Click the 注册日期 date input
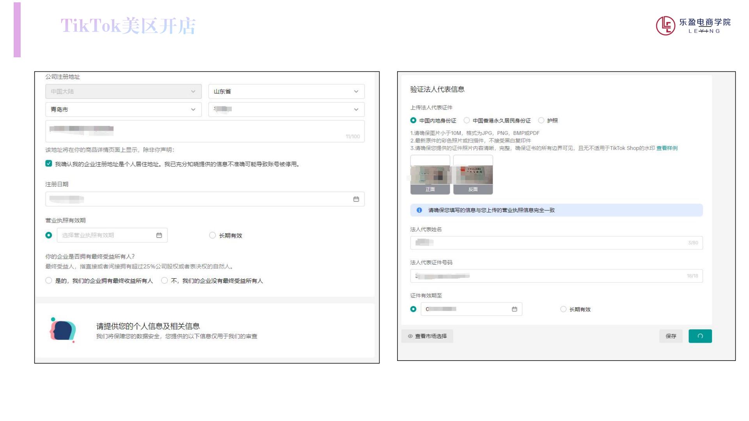 pos(205,199)
